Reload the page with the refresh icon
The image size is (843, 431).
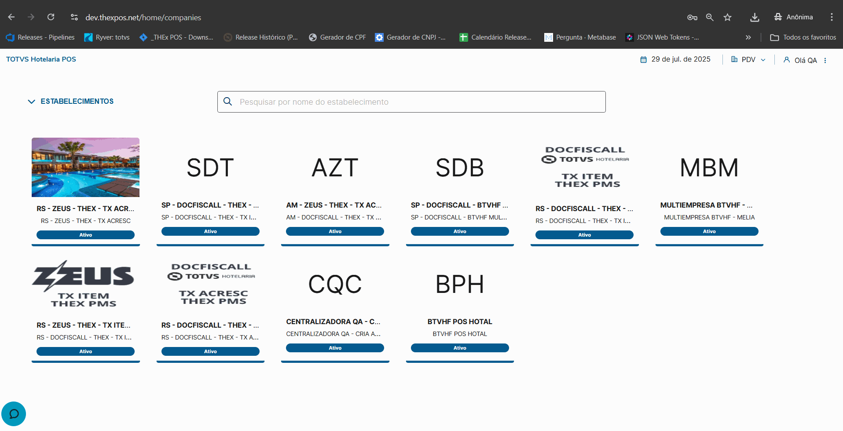(51, 17)
